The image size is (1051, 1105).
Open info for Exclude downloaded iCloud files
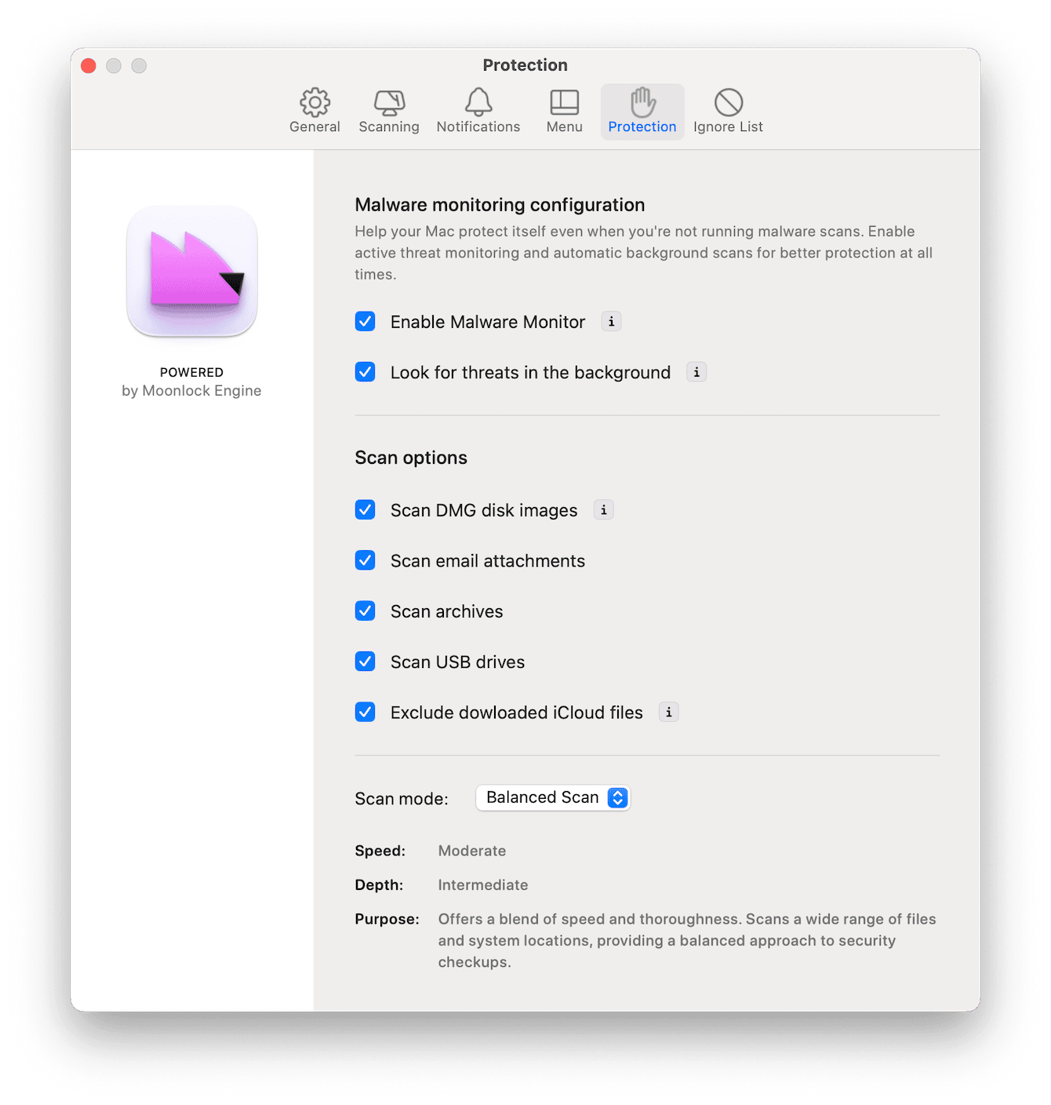pyautogui.click(x=668, y=712)
